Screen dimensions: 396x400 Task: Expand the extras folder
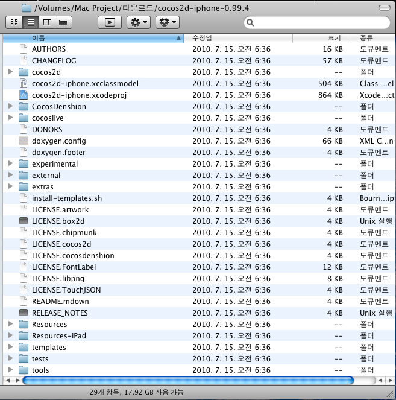click(x=10, y=186)
